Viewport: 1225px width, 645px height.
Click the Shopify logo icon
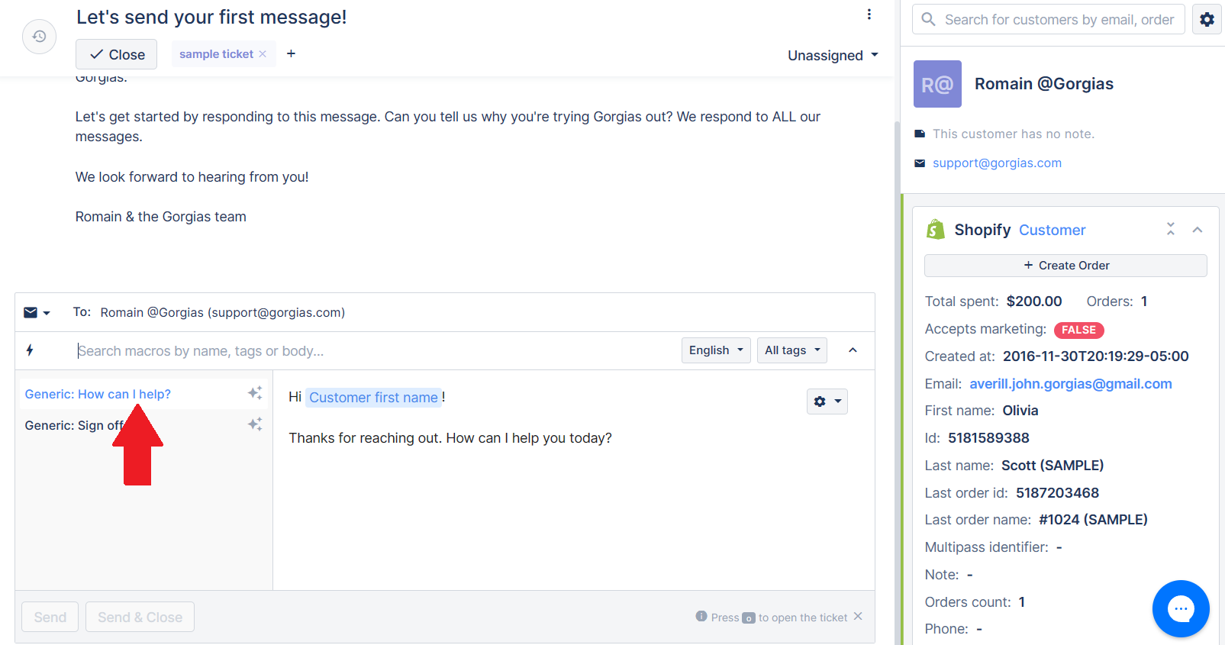pyautogui.click(x=936, y=229)
